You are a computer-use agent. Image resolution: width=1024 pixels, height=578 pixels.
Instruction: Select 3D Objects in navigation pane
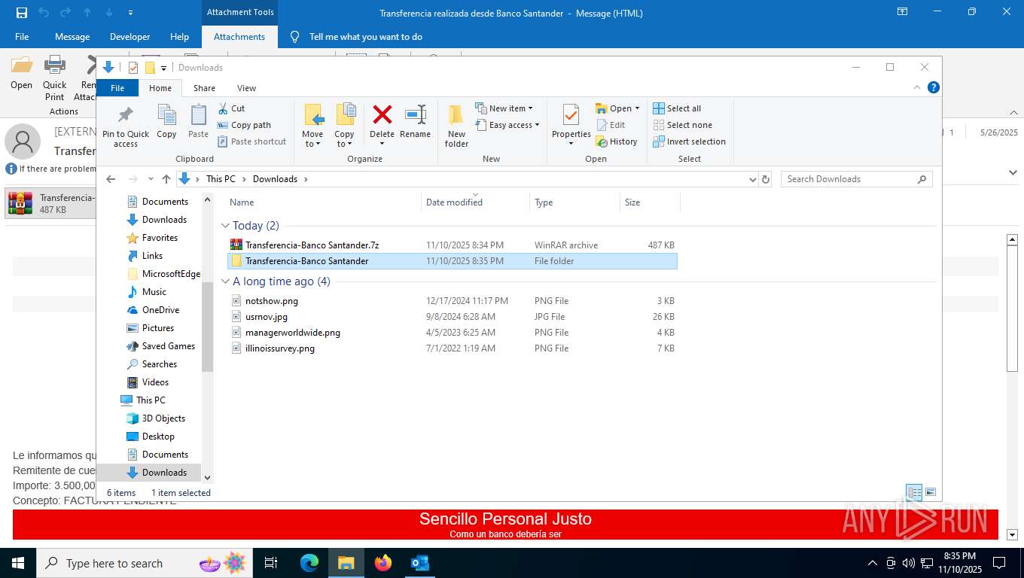(x=157, y=418)
